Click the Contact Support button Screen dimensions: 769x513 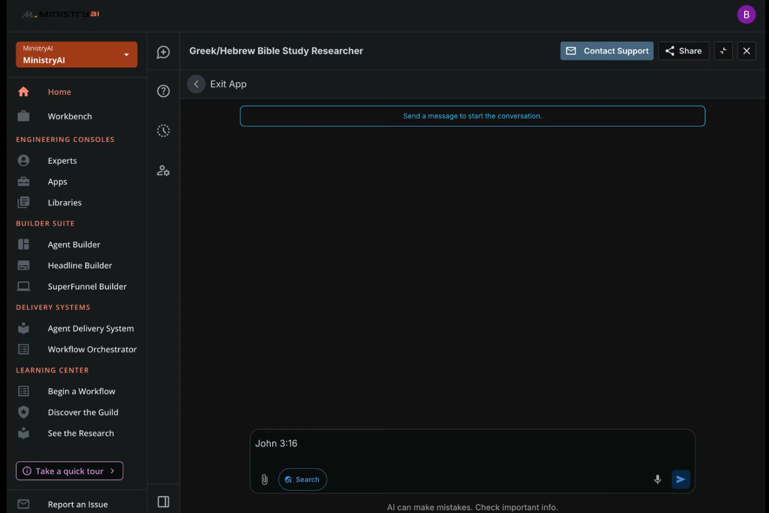(606, 51)
